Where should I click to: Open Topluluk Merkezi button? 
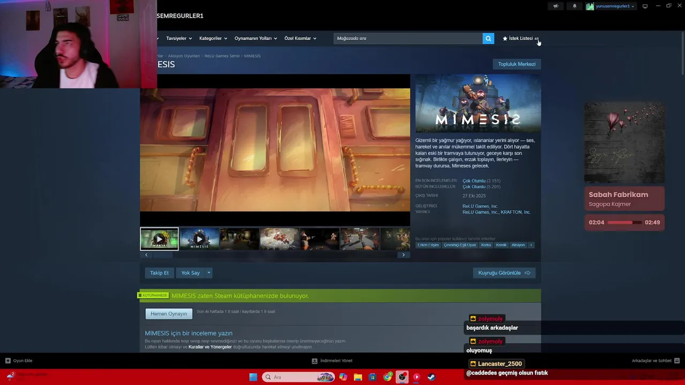pos(516,64)
